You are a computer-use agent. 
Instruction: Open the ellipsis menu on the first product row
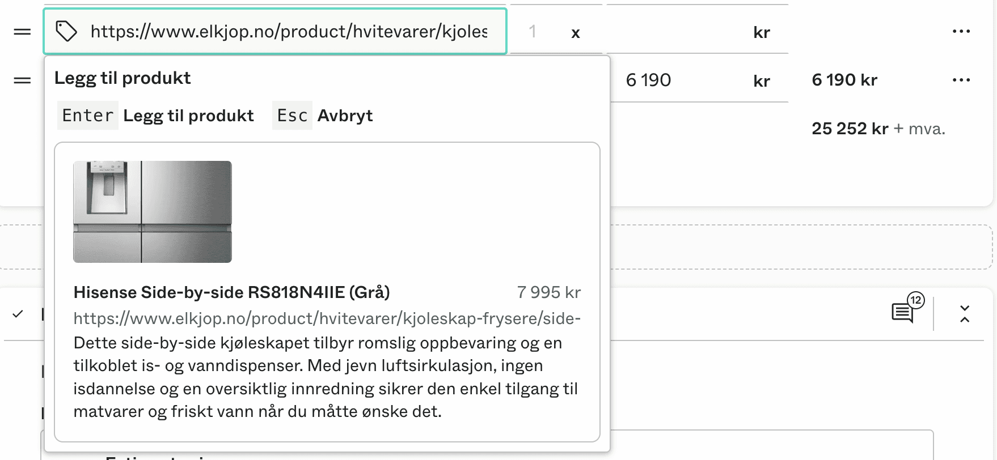[961, 31]
